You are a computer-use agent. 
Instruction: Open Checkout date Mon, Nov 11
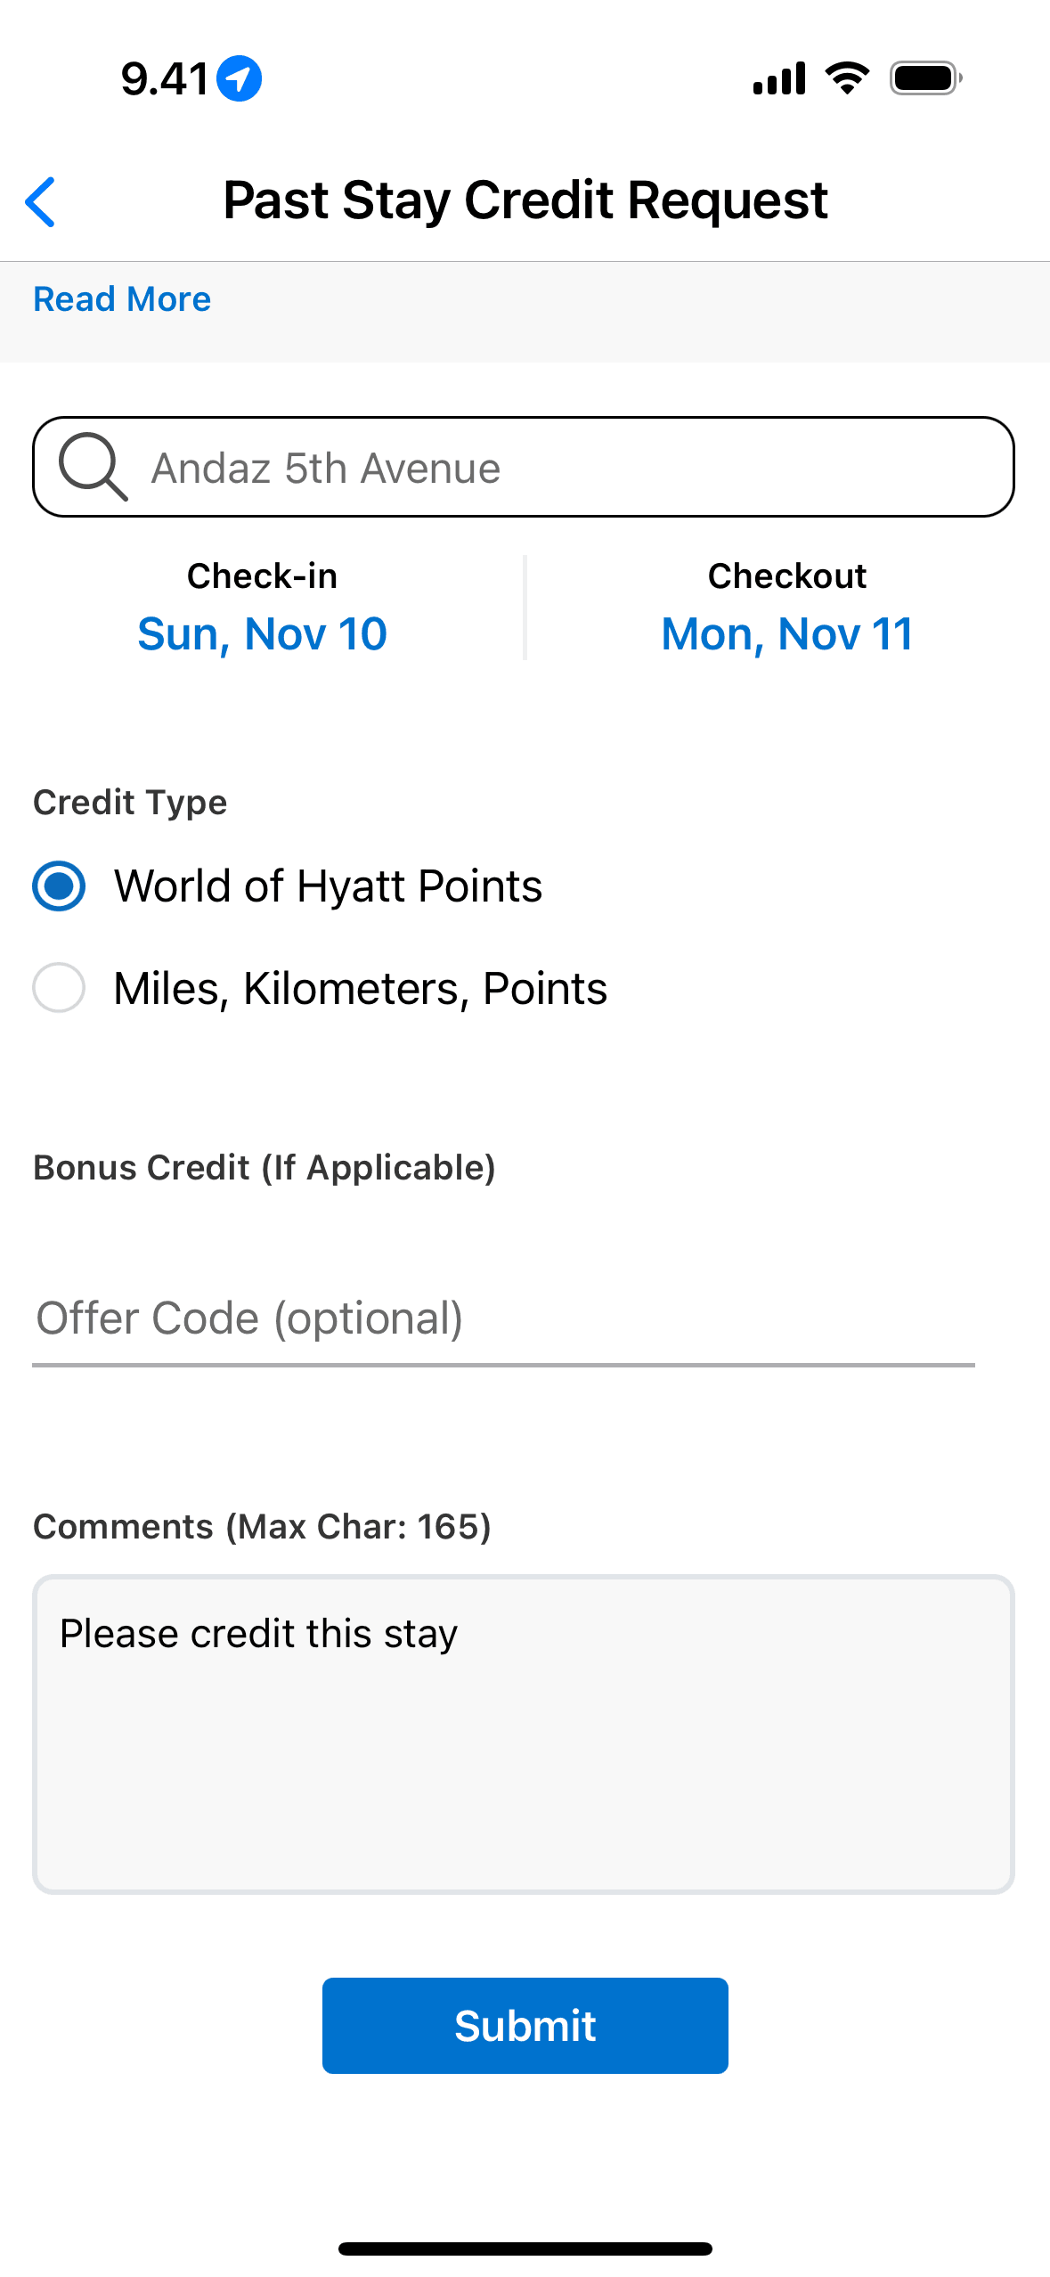tap(787, 634)
